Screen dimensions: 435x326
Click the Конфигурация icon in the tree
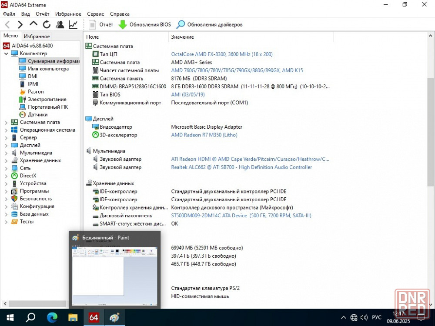(x=14, y=206)
